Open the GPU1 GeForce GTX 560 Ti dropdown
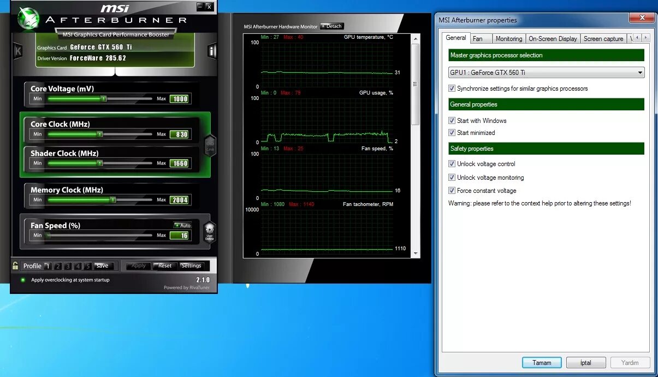 click(546, 72)
